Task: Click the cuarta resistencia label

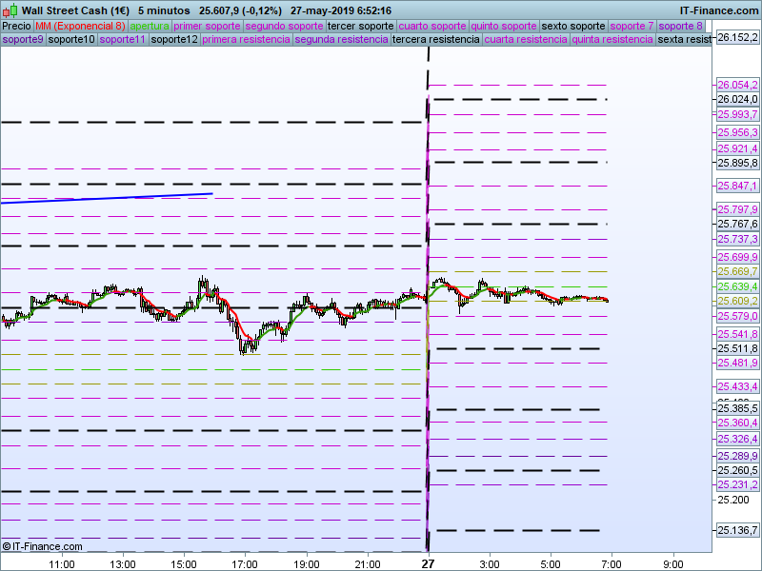Action: [x=526, y=39]
